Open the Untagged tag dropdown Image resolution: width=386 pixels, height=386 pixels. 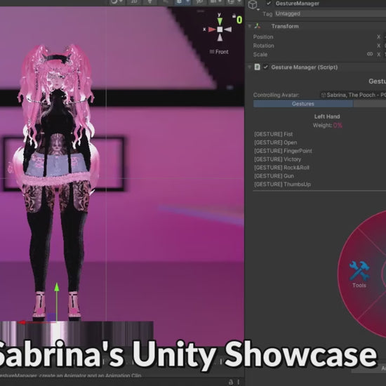pos(331,13)
